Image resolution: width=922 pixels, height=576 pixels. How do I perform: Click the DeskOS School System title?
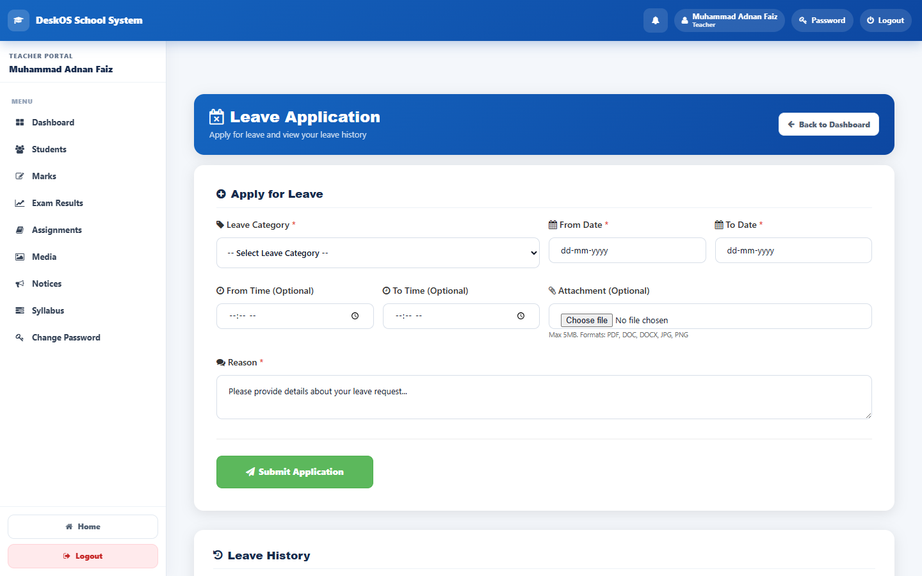click(x=89, y=20)
